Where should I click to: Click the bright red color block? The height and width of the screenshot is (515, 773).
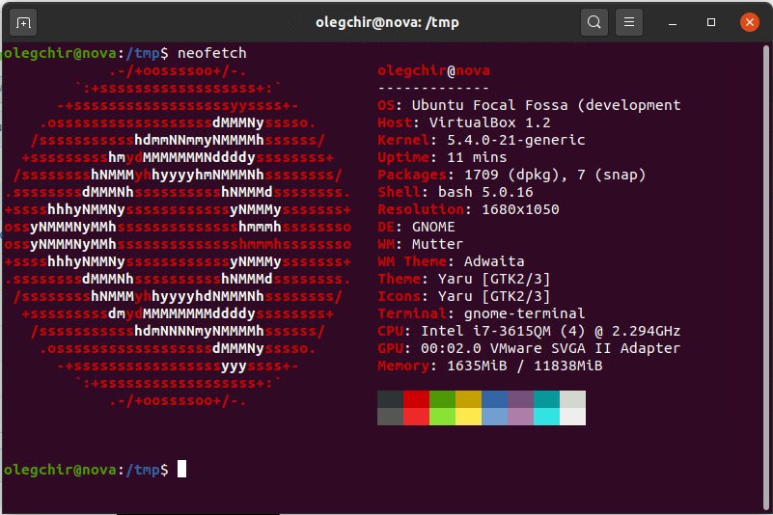[416, 417]
